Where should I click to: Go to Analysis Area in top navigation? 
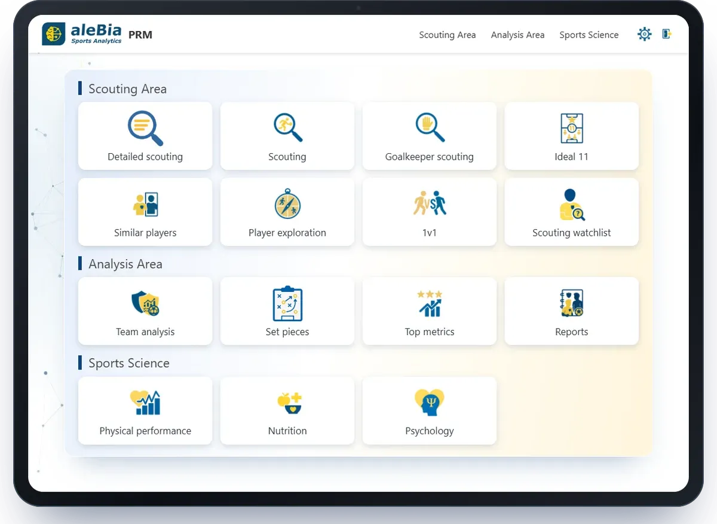(517, 35)
